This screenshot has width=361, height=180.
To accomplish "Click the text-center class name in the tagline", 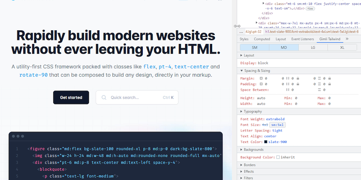I will pyautogui.click(x=191, y=67).
